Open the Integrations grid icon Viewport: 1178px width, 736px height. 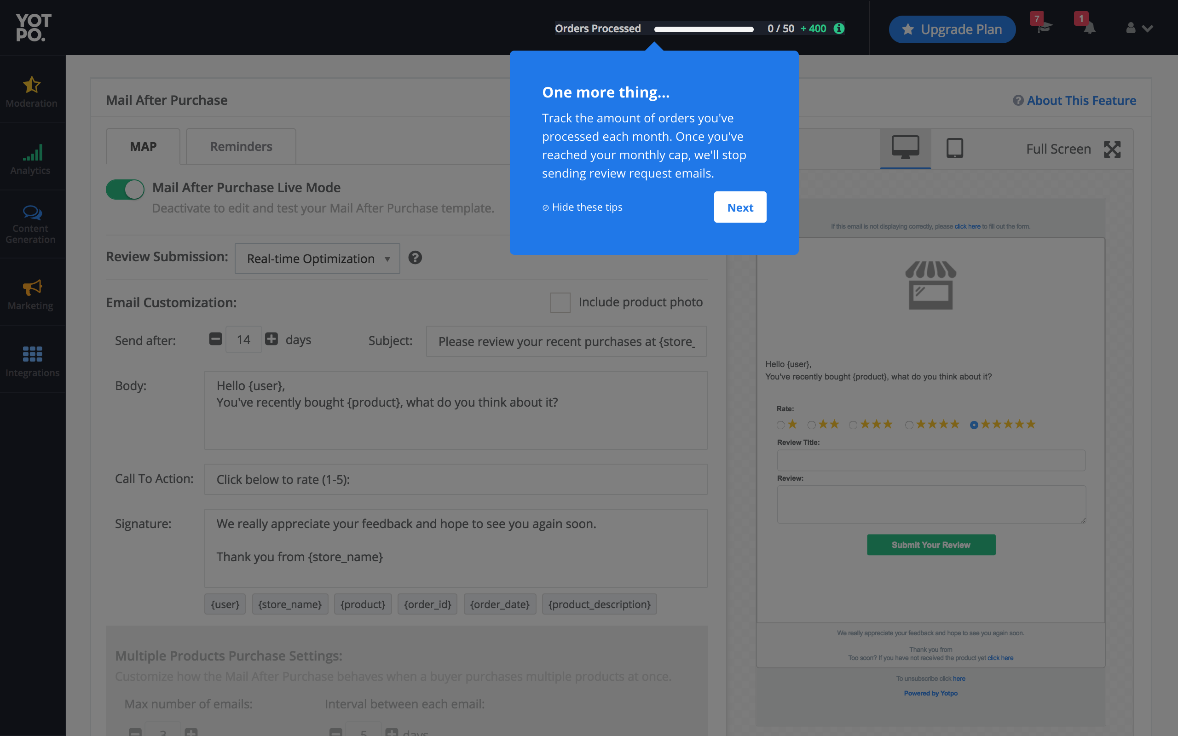coord(32,354)
